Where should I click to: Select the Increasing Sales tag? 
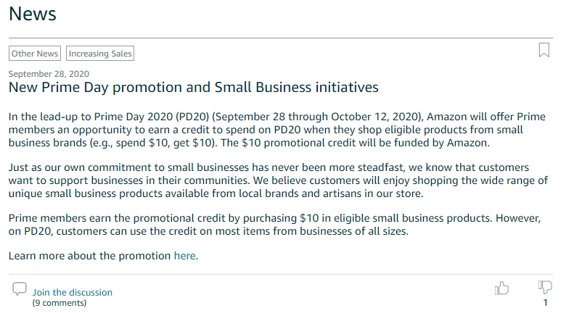100,54
